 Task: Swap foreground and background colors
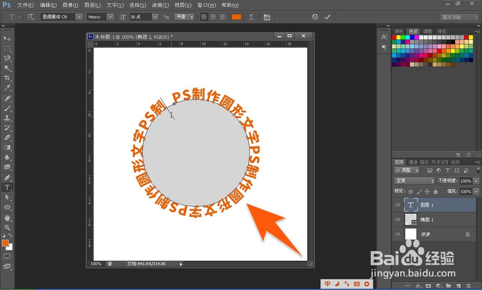tap(11, 235)
